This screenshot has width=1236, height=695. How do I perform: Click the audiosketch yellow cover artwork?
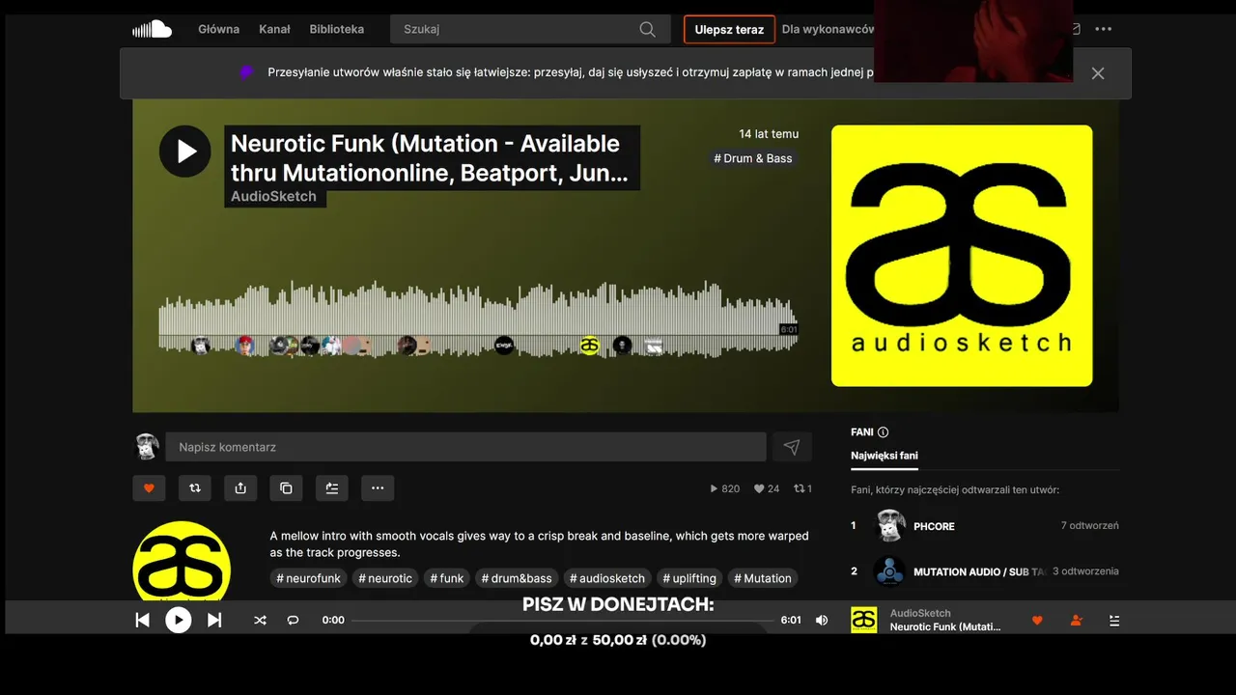pos(962,256)
